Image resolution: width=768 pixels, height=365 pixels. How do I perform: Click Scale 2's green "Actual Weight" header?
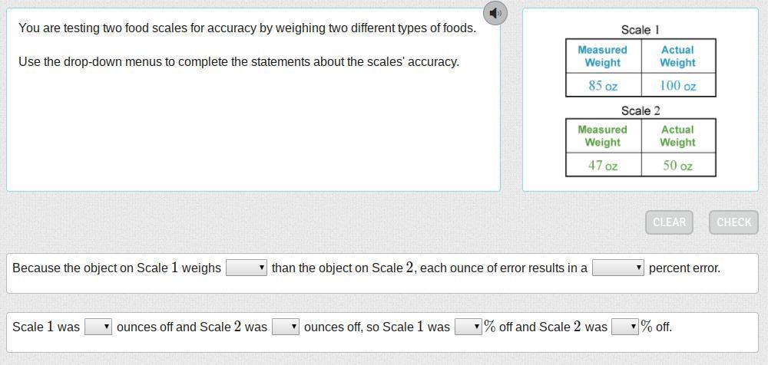coord(677,136)
